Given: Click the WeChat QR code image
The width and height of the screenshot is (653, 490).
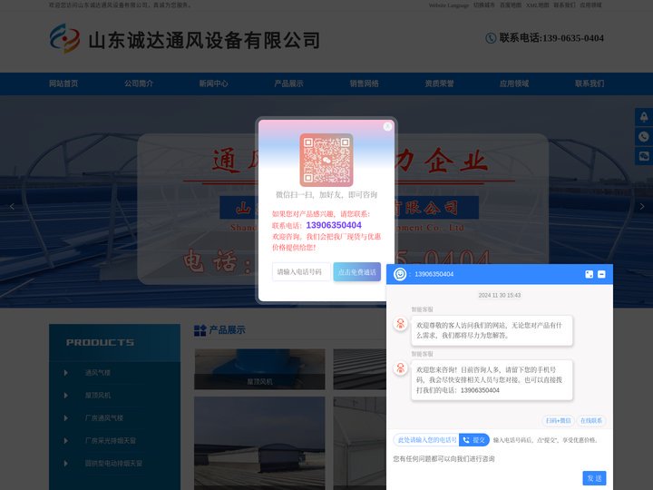Looking at the screenshot, I should point(326,160).
